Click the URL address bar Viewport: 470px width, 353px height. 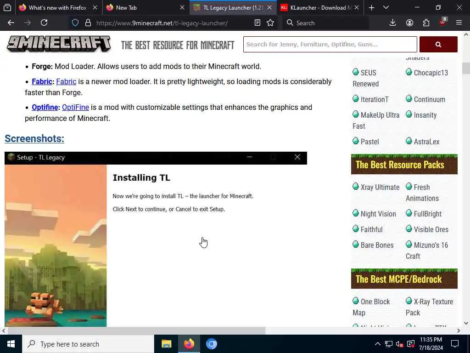click(x=162, y=23)
